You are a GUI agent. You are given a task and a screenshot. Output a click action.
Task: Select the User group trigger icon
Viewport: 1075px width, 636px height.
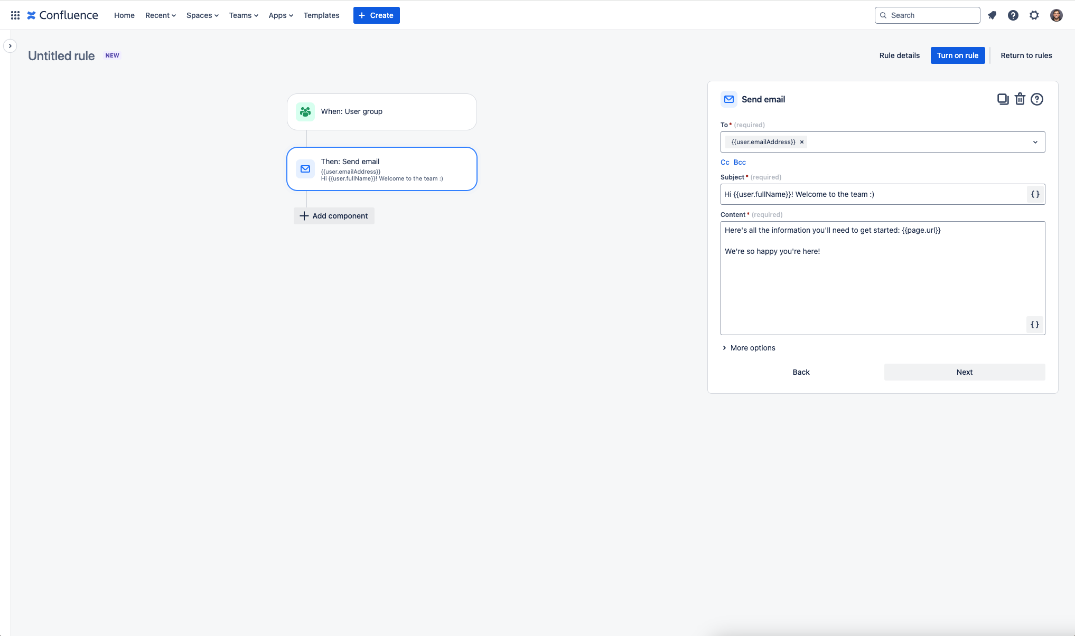[x=305, y=111]
